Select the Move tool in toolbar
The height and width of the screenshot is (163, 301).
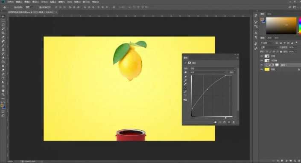3,17
